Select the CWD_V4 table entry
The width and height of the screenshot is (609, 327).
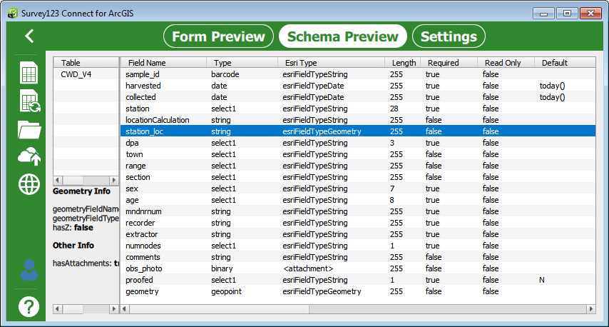click(76, 74)
